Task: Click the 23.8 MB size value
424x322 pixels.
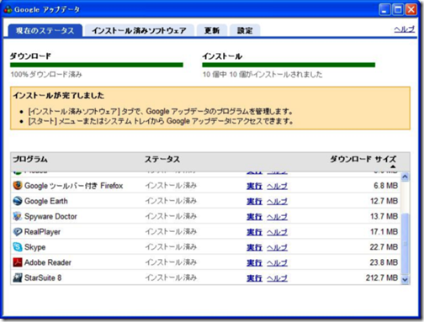Action: click(384, 262)
